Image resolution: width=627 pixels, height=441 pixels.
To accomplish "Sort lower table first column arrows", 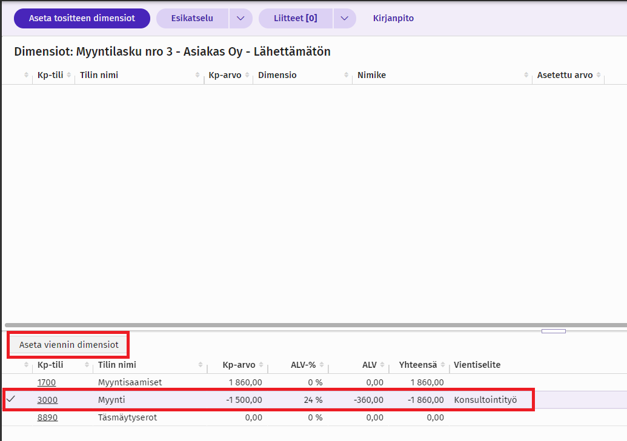I will 27,365.
